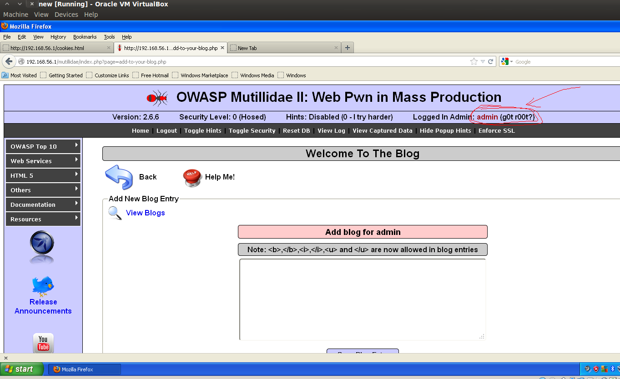The image size is (620, 379).
Task: Open the View Blogs link
Action: point(145,213)
